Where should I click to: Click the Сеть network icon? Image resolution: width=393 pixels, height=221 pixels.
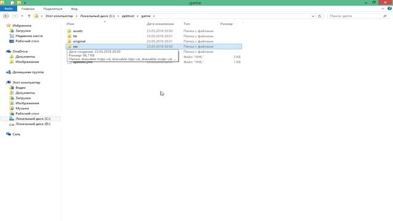tap(9, 134)
